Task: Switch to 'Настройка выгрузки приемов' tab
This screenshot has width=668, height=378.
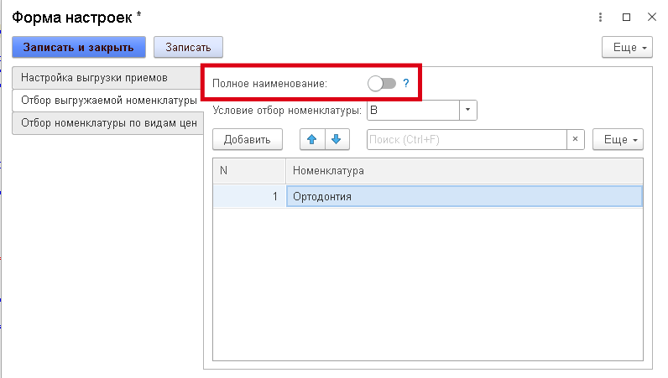Action: tap(106, 78)
